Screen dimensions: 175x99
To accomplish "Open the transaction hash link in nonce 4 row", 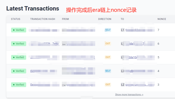I will [44, 71].
